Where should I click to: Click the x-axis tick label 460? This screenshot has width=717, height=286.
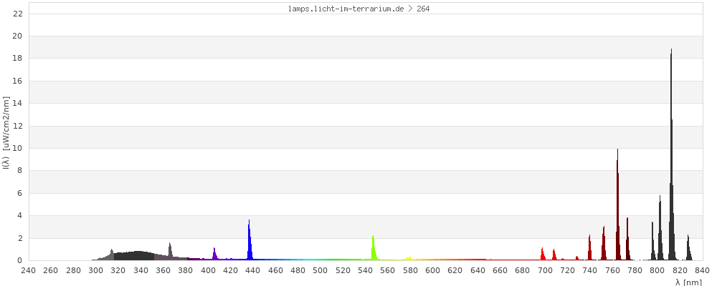tap(275, 270)
